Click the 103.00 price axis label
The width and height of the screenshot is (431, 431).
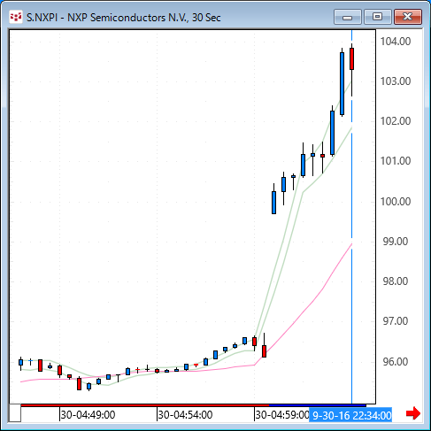click(x=396, y=81)
